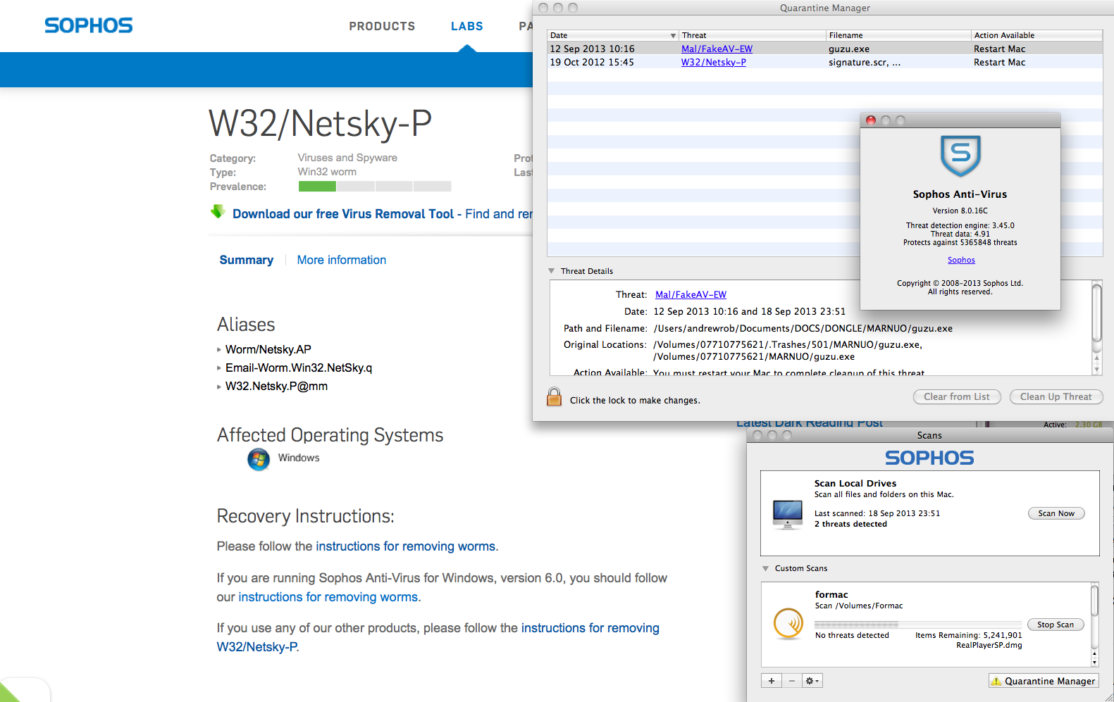Sort by the Date column sort arrow

pyautogui.click(x=673, y=35)
